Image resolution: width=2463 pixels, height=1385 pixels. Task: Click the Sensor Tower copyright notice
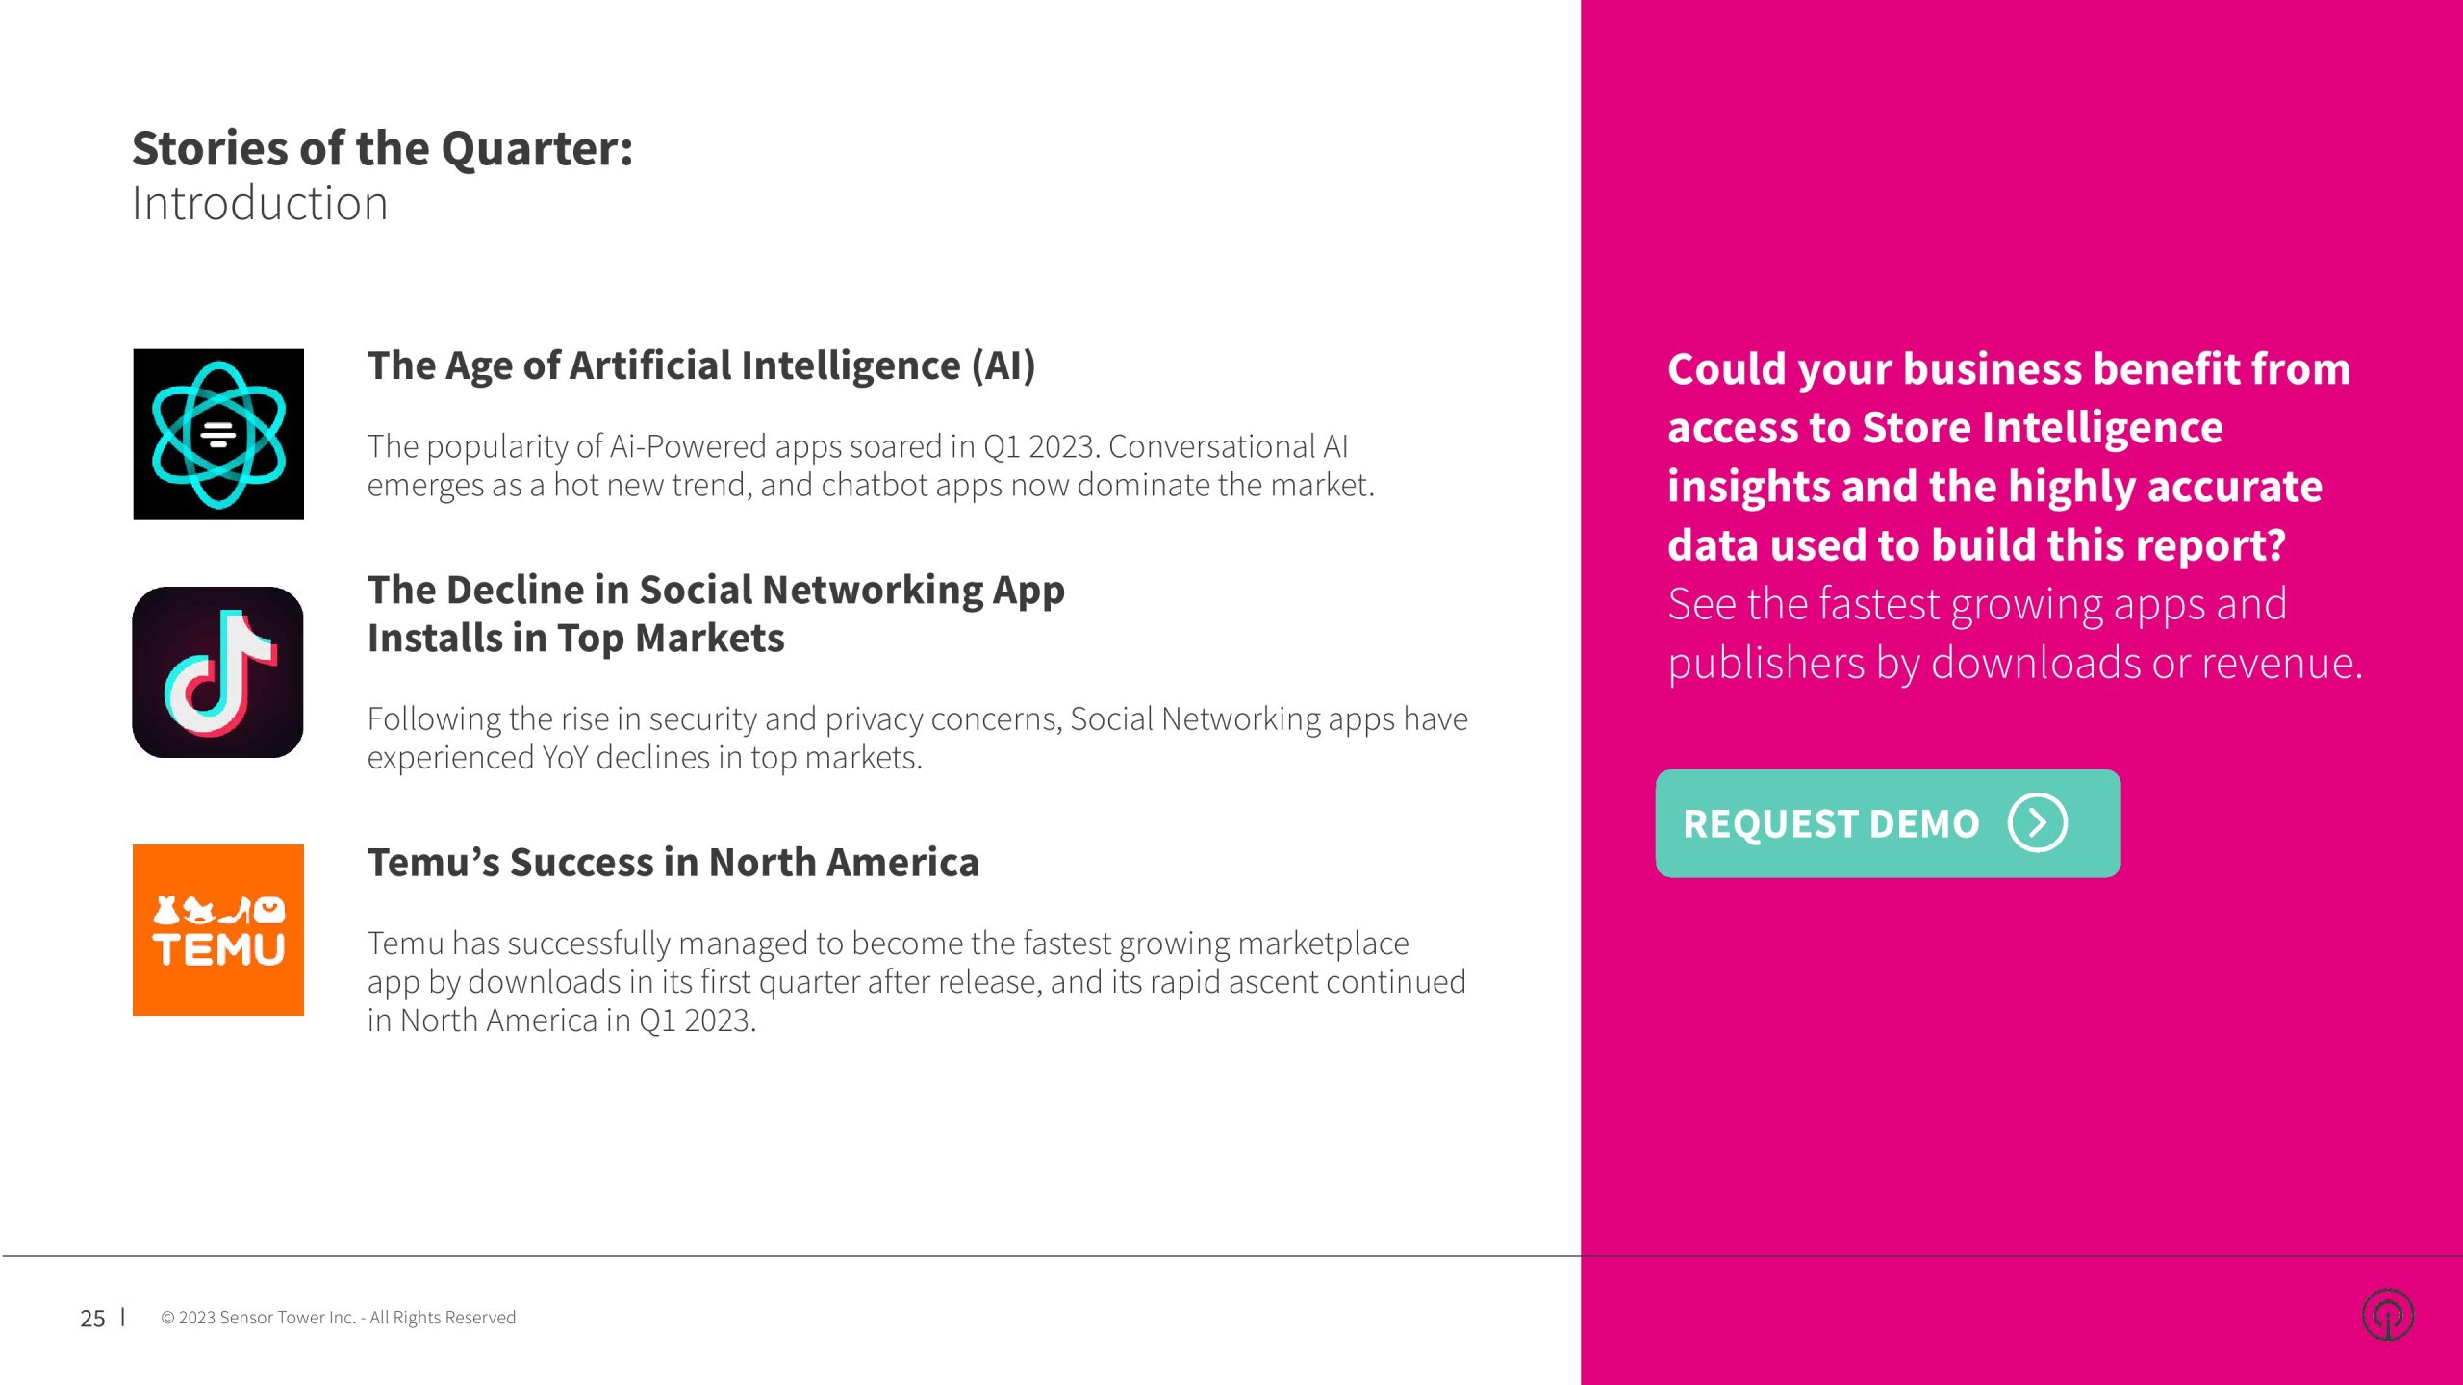[338, 1318]
